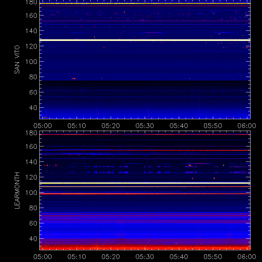The width and height of the screenshot is (262, 262).
Task: Select the 60 tick label on LEARMONTH axis
Action: tap(33, 223)
